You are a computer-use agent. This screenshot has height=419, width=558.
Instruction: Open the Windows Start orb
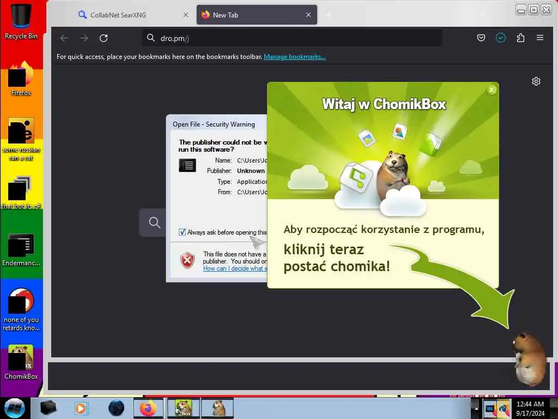coord(15,408)
